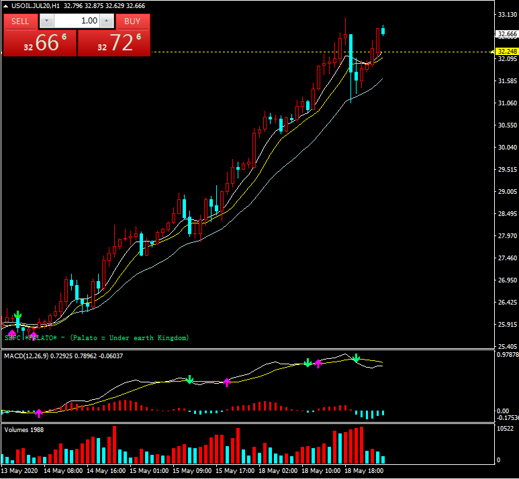This screenshot has height=479, width=519.
Task: Click leftmost magenta up arrow on main price chart
Action: tap(11, 332)
